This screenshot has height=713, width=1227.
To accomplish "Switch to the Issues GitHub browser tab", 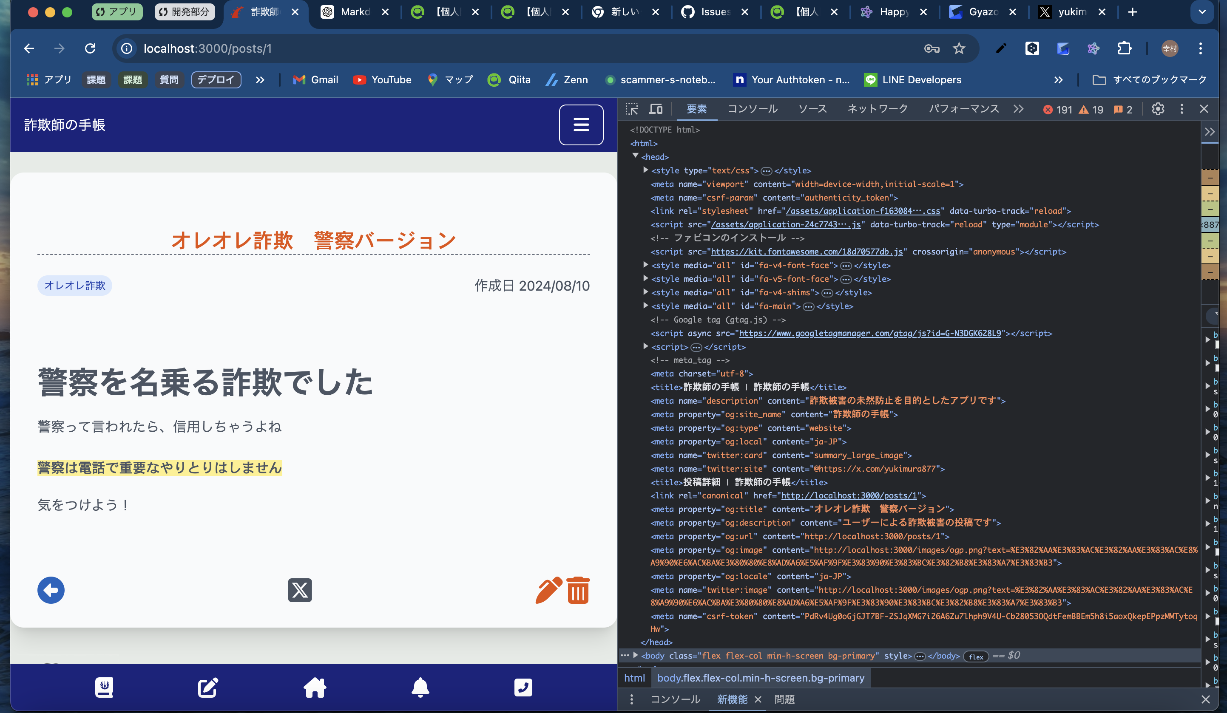I will pyautogui.click(x=715, y=12).
